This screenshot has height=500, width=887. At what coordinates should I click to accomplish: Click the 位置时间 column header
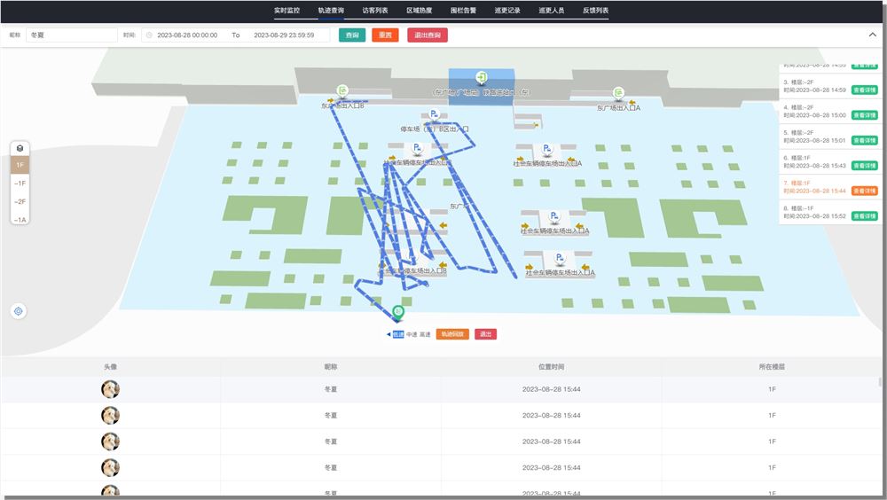coord(552,366)
